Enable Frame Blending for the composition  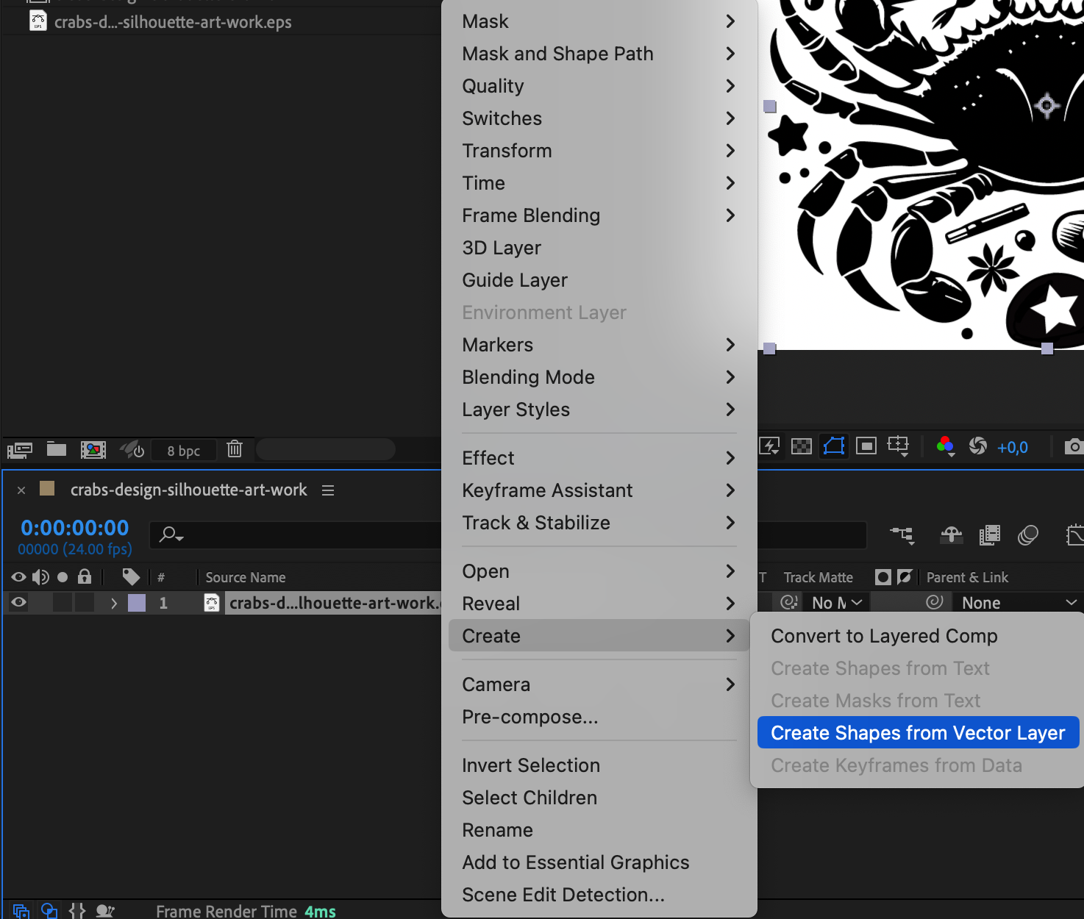(x=990, y=535)
